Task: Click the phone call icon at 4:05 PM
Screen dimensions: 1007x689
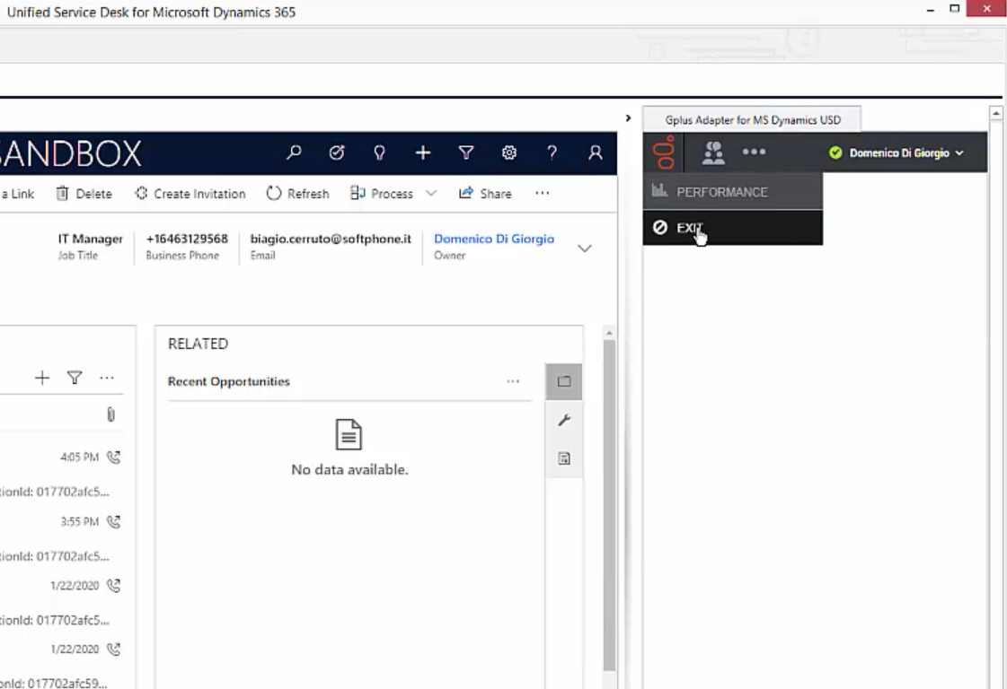Action: pyautogui.click(x=114, y=458)
